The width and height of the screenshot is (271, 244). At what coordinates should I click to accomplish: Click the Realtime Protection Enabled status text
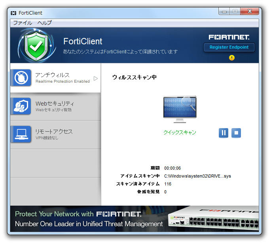point(63,81)
